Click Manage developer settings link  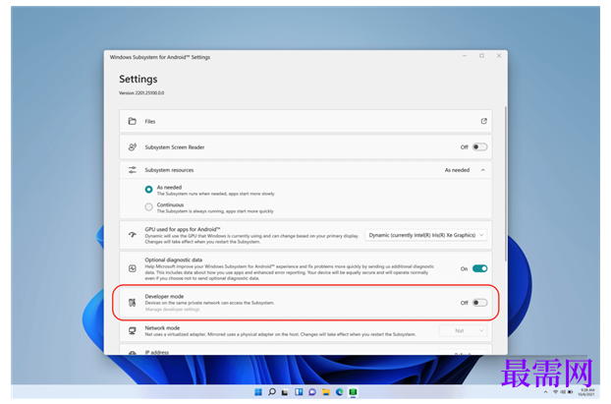172,310
